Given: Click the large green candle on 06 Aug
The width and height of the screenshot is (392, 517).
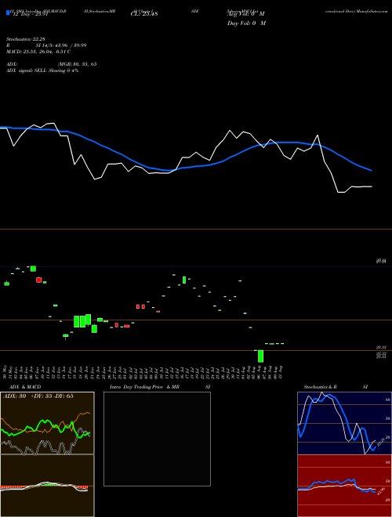Looking at the screenshot, I should point(260,356).
